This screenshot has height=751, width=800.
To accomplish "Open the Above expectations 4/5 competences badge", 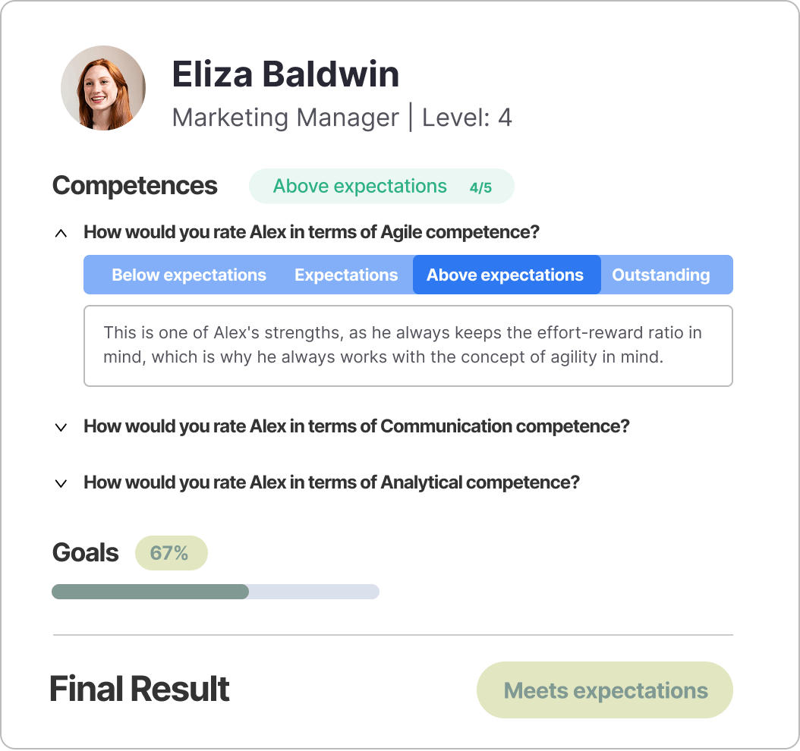I will tap(381, 186).
